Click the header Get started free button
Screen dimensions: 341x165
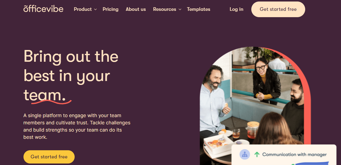pos(278,9)
